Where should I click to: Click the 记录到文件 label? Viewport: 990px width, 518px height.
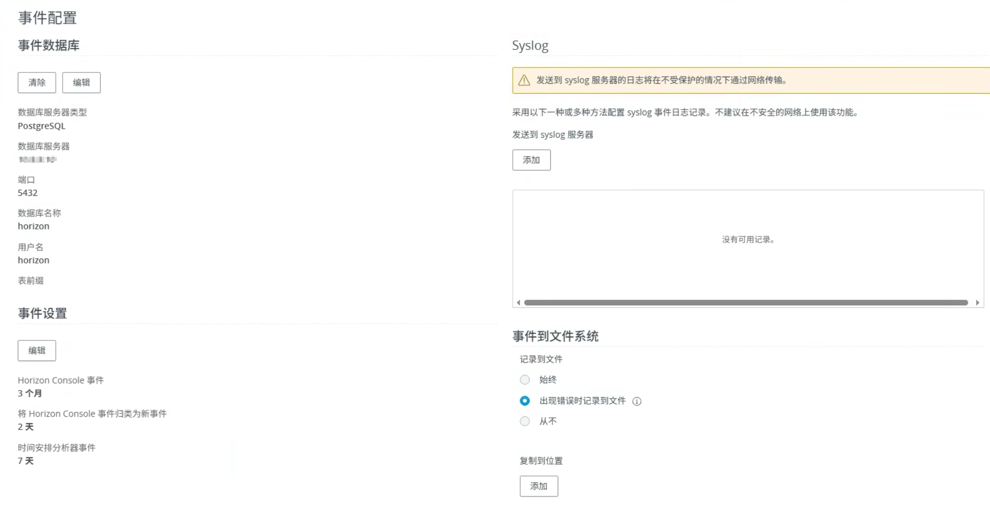[541, 359]
